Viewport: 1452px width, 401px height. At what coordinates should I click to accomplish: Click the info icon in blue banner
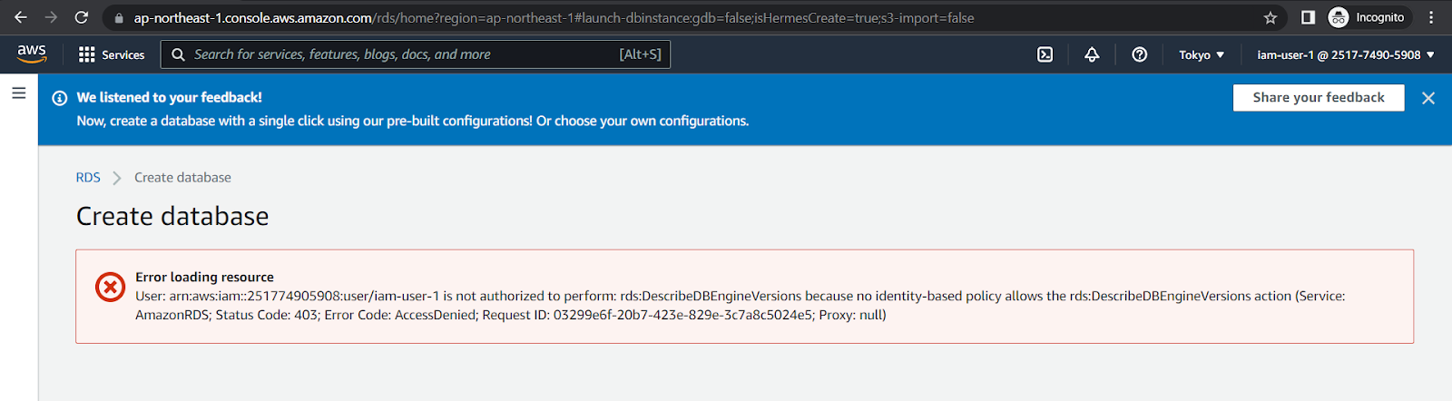60,98
